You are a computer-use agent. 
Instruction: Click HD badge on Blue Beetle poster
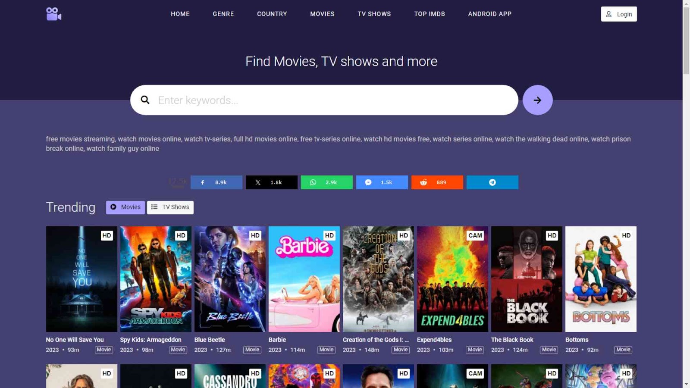coord(255,235)
